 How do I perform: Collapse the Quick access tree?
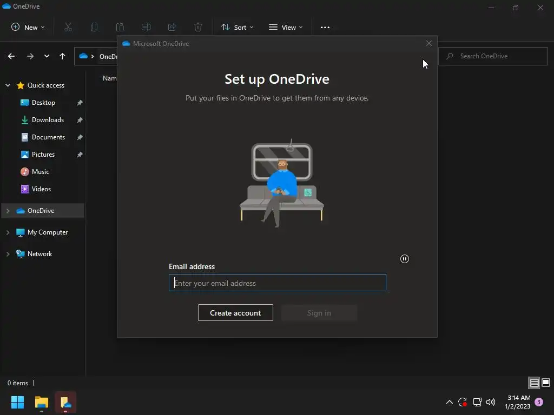[x=8, y=85]
